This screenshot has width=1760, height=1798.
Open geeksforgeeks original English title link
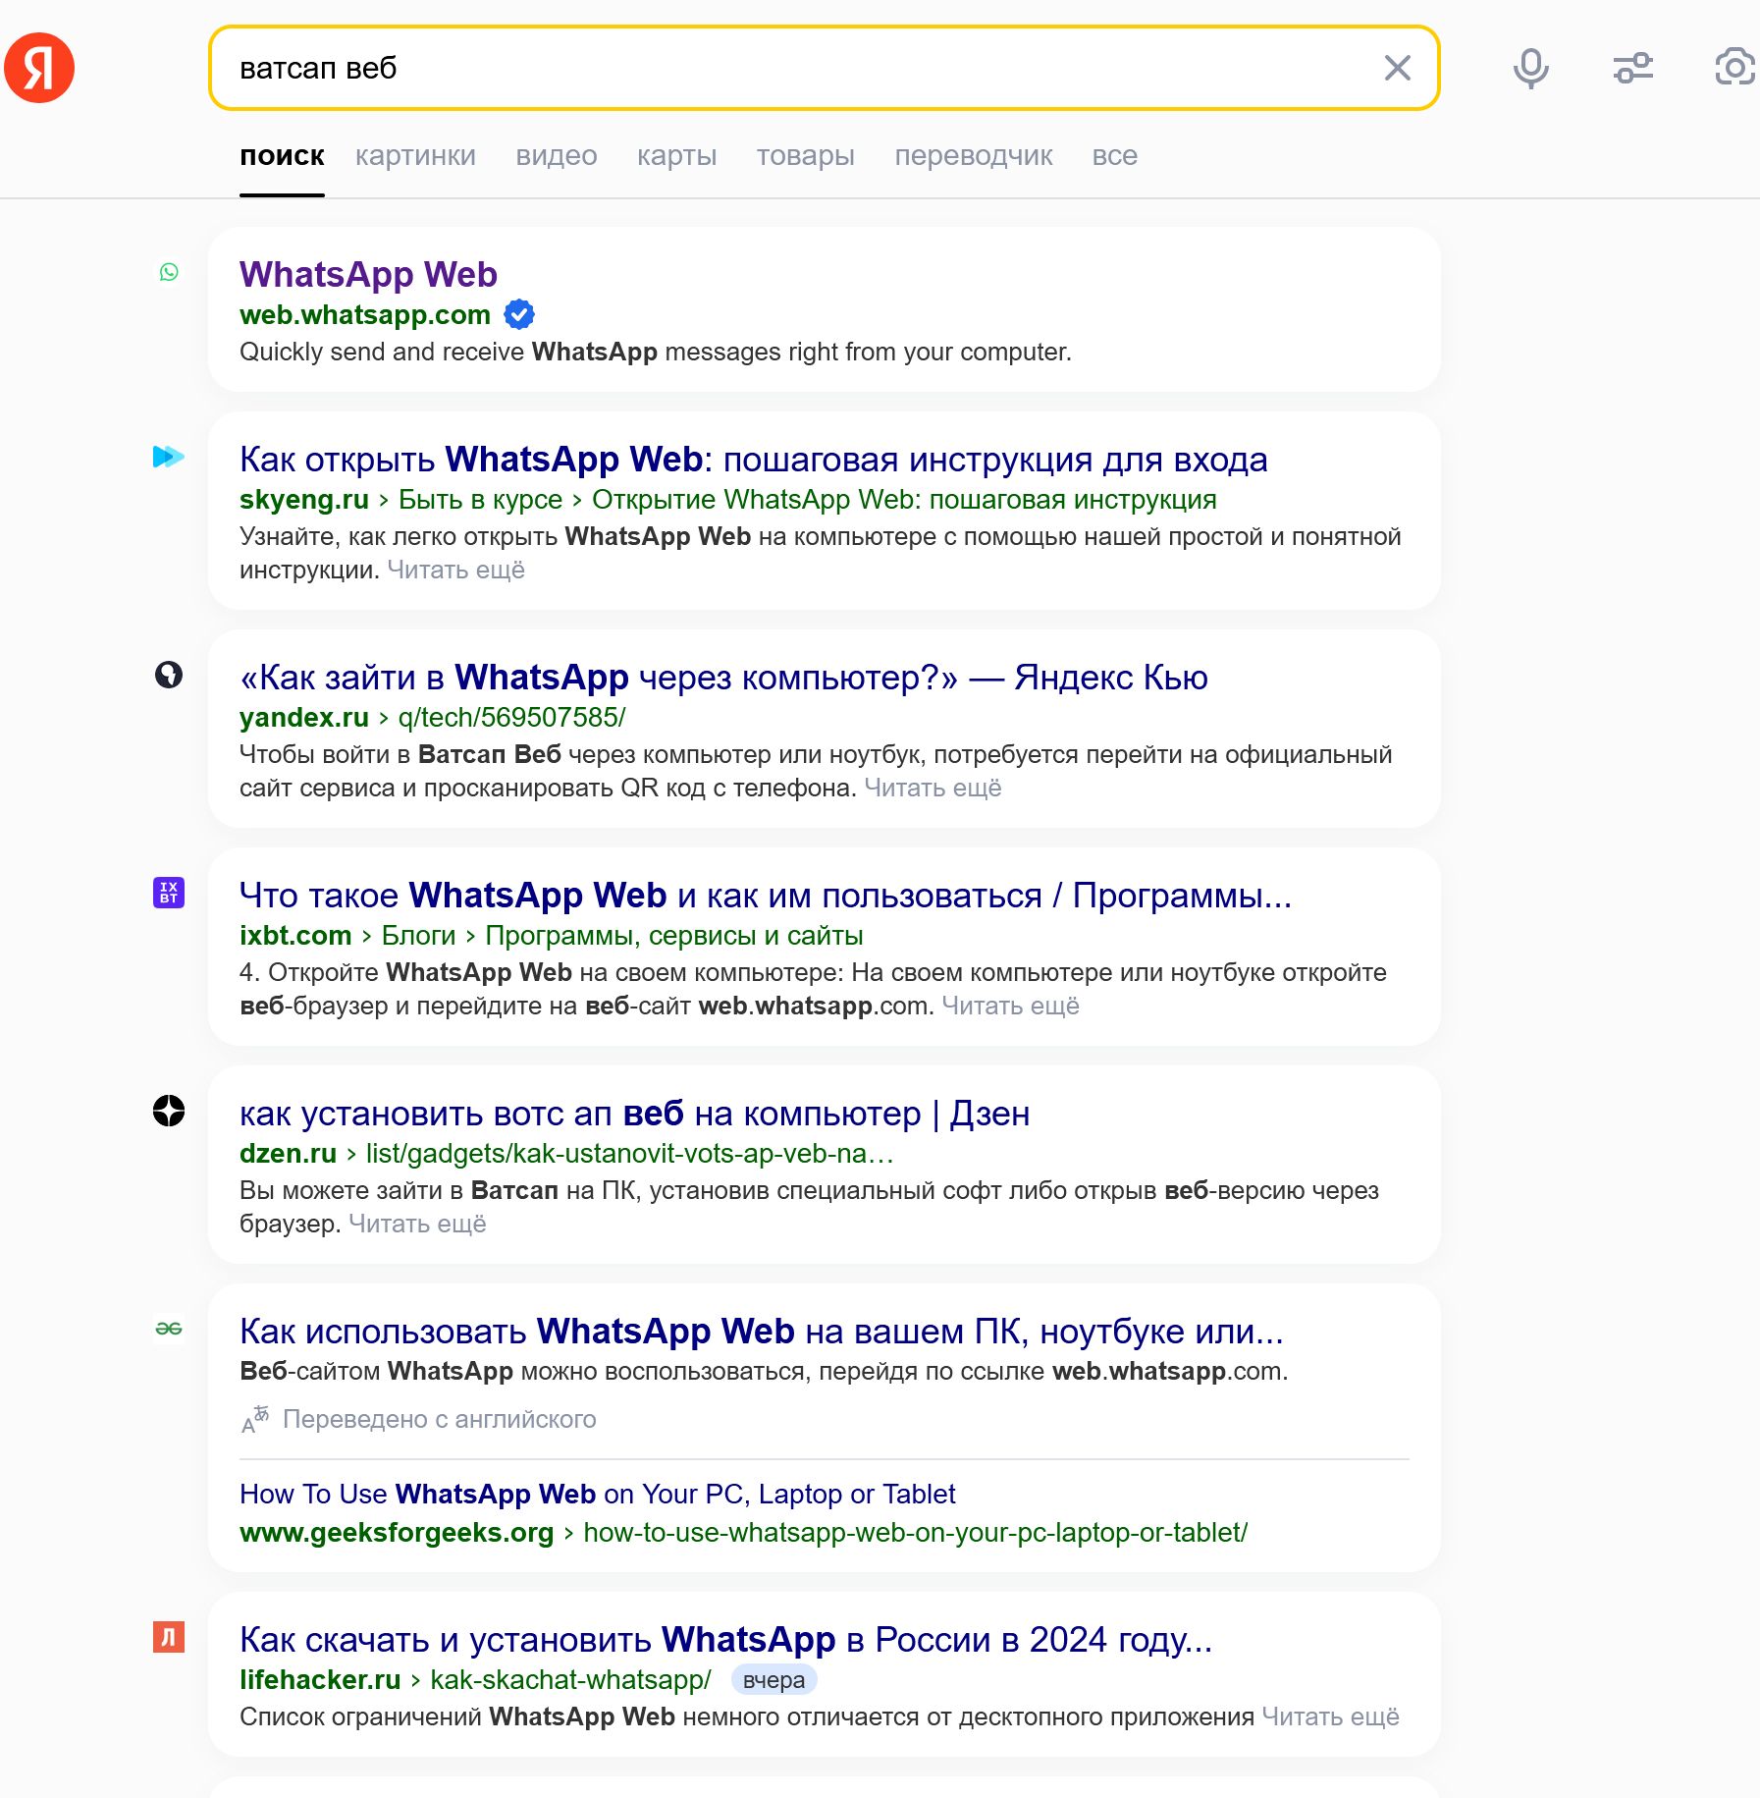click(597, 1494)
